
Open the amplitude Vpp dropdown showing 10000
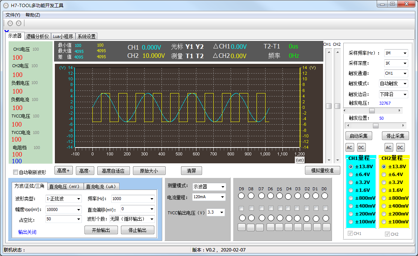click(63, 210)
